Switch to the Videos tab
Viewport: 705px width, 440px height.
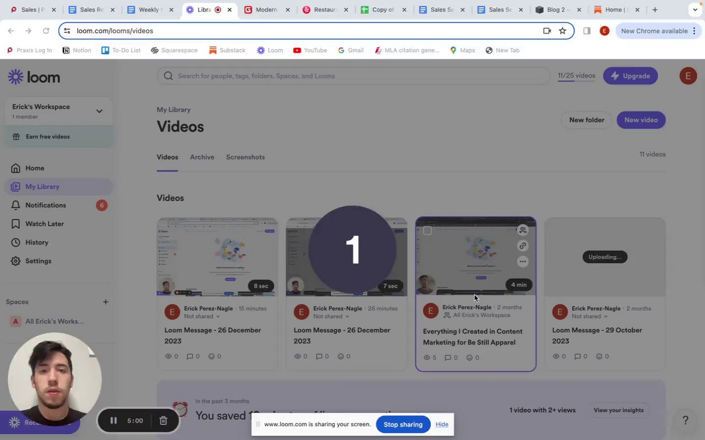point(167,157)
